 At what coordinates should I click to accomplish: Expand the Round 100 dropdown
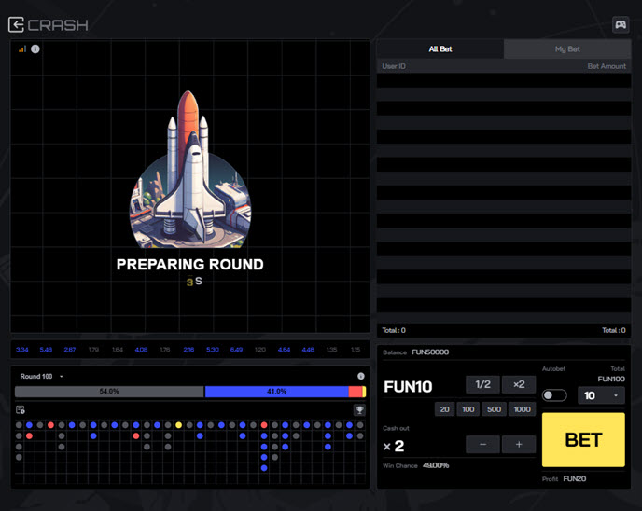coord(42,376)
